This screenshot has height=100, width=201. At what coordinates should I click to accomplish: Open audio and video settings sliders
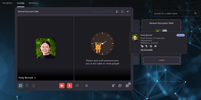[87, 86]
